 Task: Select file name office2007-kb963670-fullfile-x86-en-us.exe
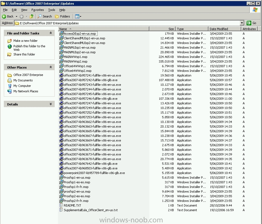[x=92, y=145]
